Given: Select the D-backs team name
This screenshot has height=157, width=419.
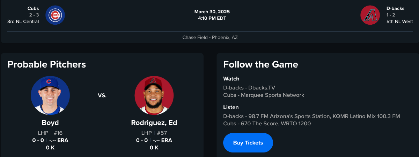Looking at the screenshot, I should pos(395,8).
